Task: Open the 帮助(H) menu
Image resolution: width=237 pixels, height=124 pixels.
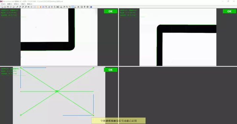Action: (x=30, y=4)
